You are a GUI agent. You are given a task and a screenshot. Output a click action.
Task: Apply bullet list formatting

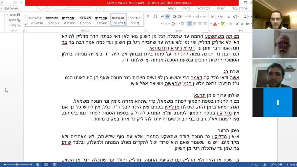pos(205,17)
